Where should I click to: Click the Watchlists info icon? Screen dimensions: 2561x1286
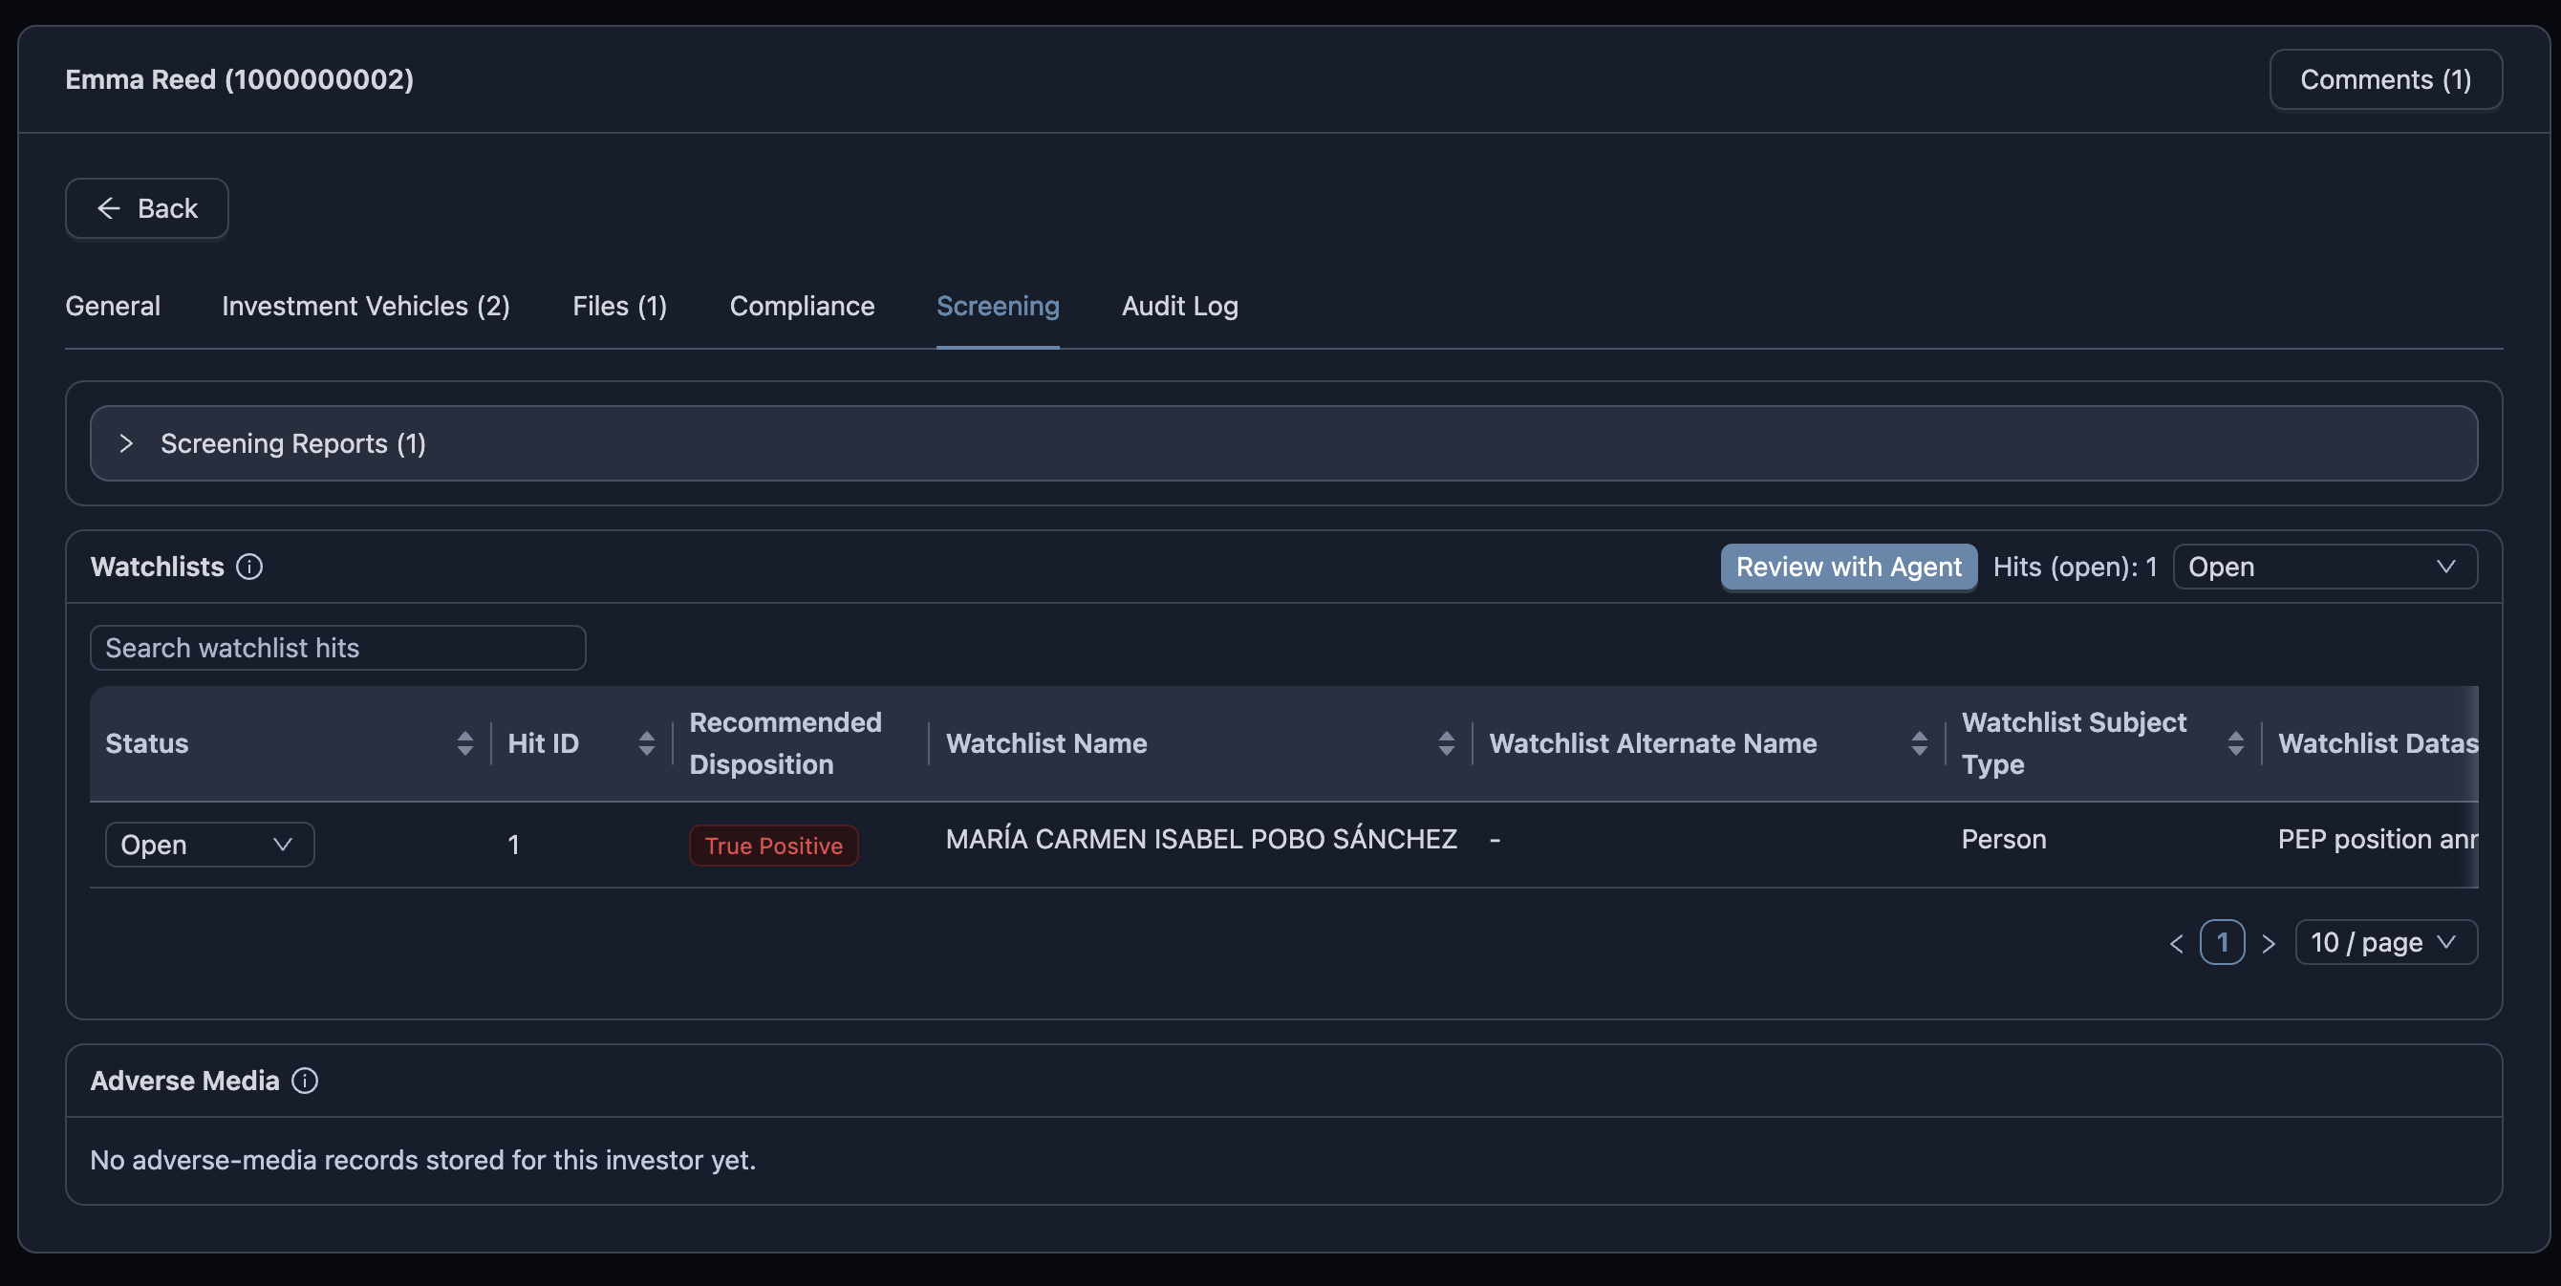248,567
